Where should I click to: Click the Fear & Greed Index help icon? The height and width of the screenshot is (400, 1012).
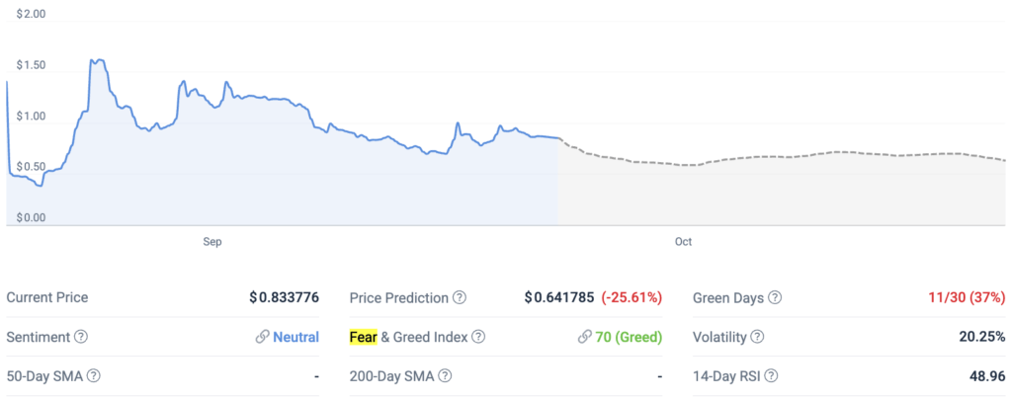pyautogui.click(x=478, y=337)
